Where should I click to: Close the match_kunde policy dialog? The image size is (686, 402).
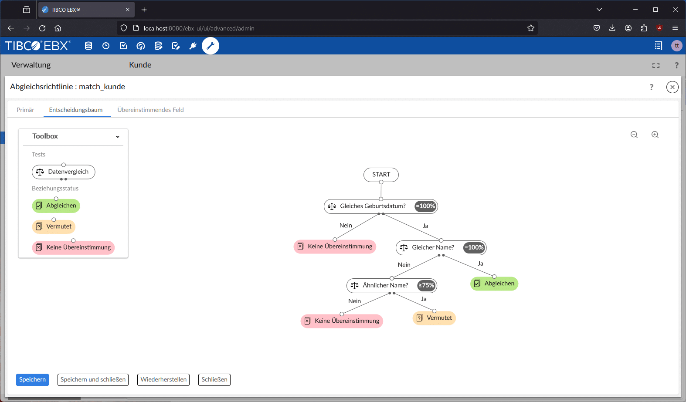click(x=672, y=87)
